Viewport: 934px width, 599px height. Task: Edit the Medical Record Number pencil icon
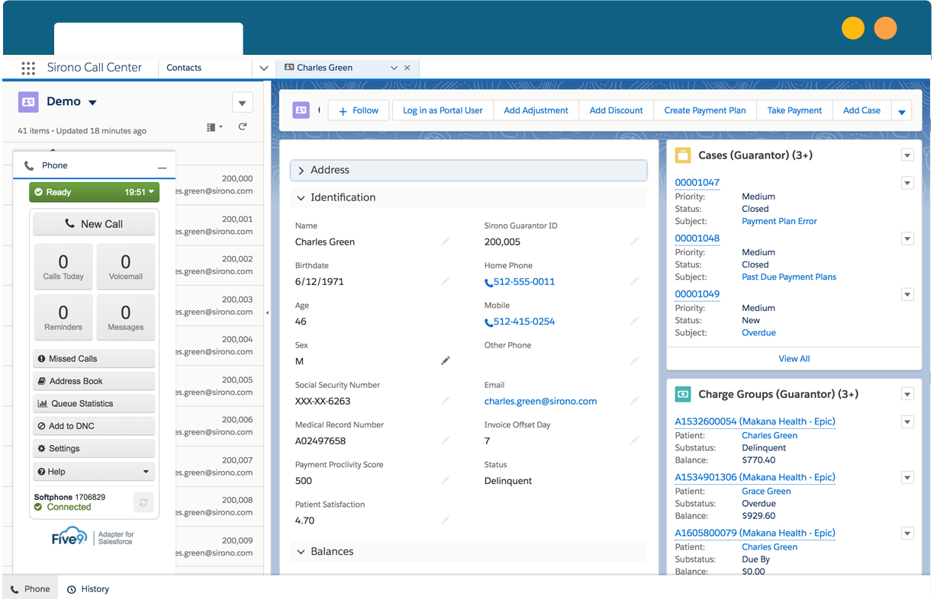pos(446,440)
